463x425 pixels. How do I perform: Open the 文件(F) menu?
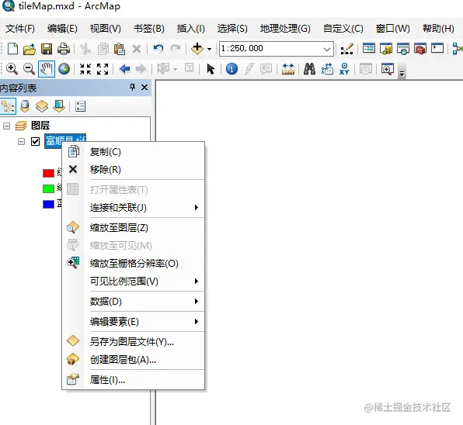tap(19, 29)
